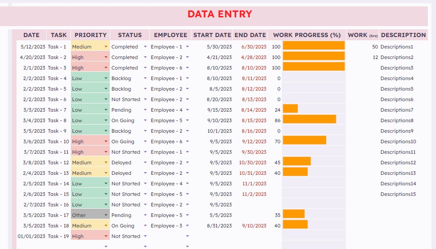This screenshot has height=249, width=436.
Task: Click the WORK PROGRESS (%) header
Action: coord(307,35)
